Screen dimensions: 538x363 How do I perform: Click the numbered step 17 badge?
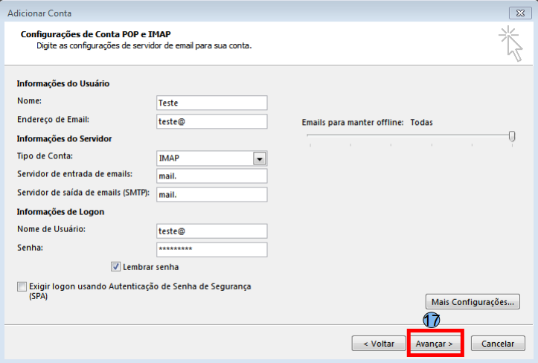[x=432, y=320]
